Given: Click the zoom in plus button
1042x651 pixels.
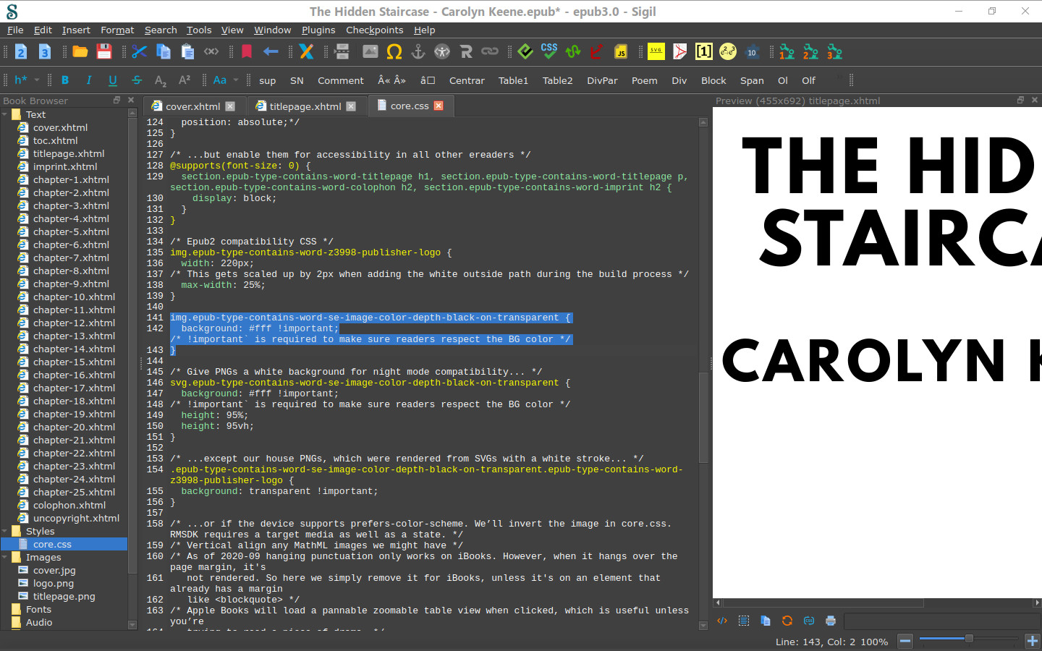Looking at the screenshot, I should [x=1033, y=641].
